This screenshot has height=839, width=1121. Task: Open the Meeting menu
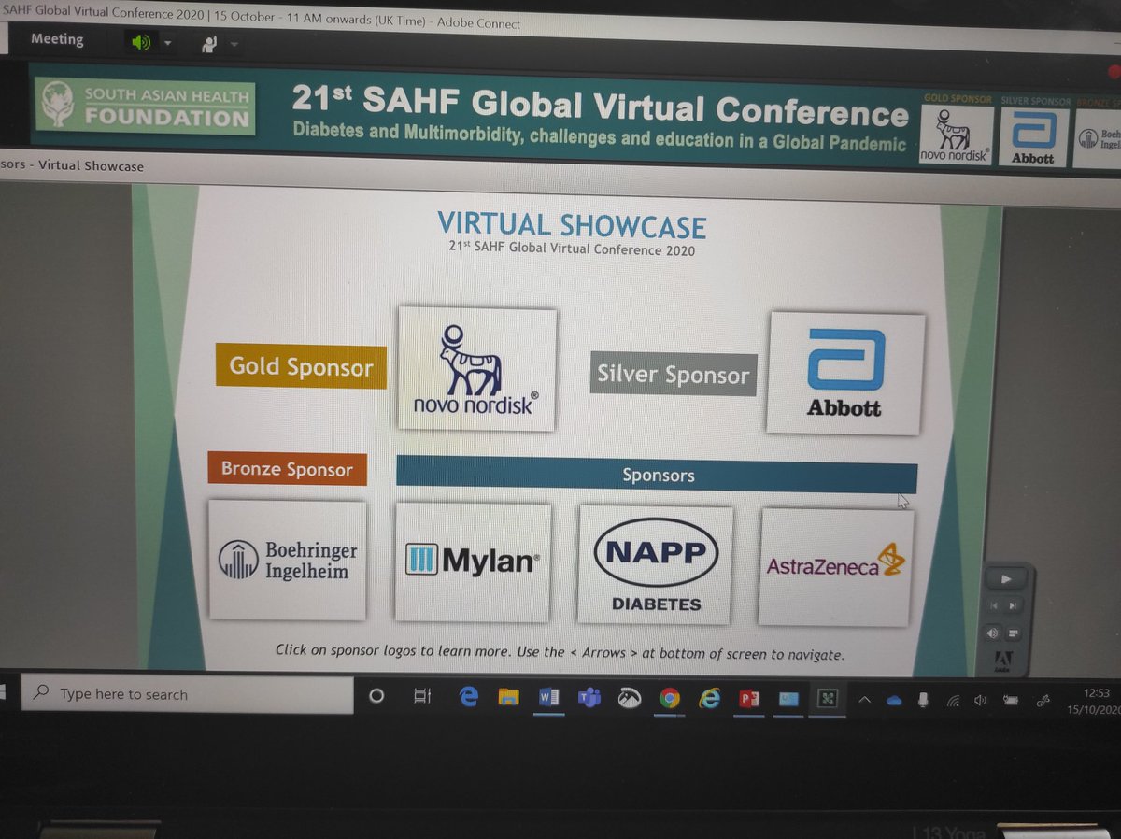pos(57,39)
